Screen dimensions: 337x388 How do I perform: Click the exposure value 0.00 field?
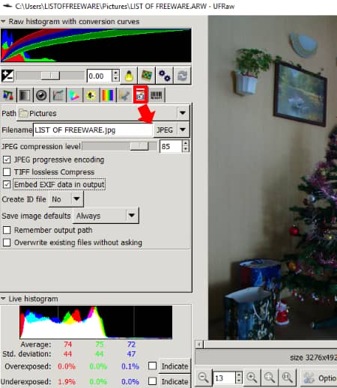pos(100,76)
